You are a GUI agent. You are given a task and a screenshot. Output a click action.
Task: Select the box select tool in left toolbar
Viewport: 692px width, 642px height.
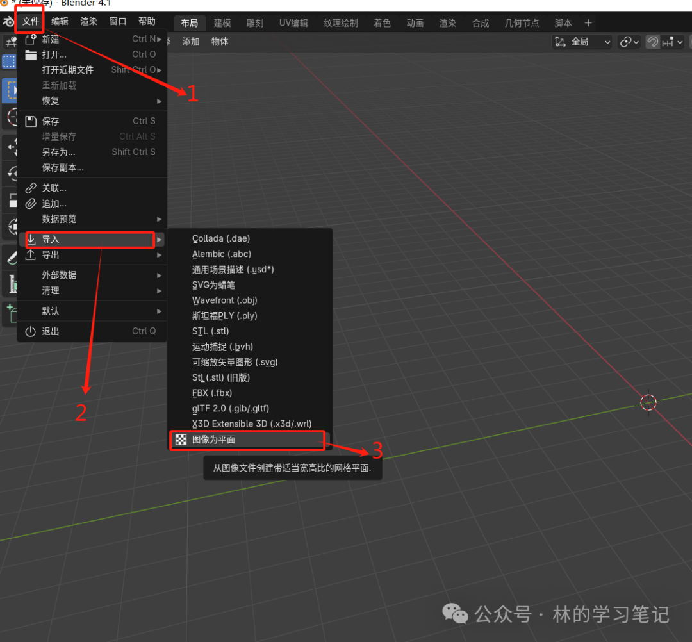(x=9, y=62)
